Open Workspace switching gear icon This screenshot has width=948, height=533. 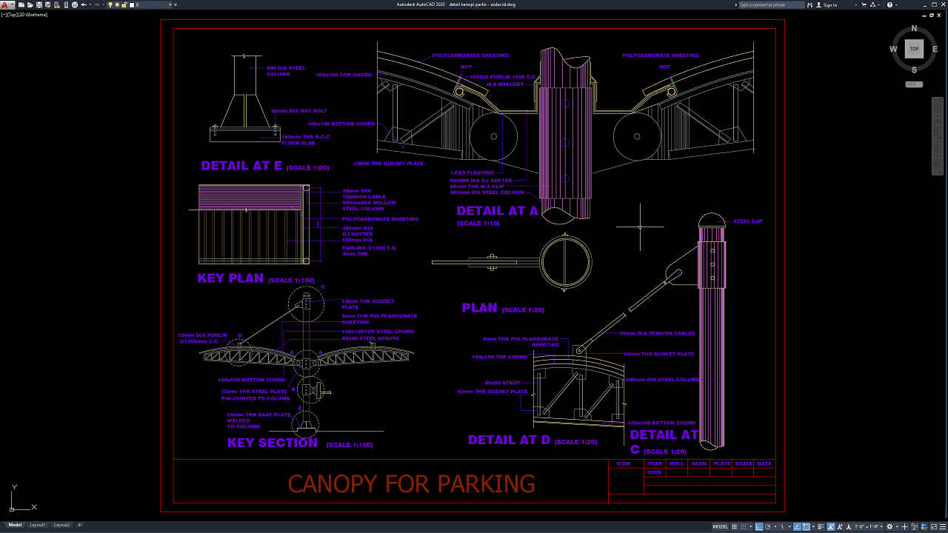pyautogui.click(x=889, y=526)
